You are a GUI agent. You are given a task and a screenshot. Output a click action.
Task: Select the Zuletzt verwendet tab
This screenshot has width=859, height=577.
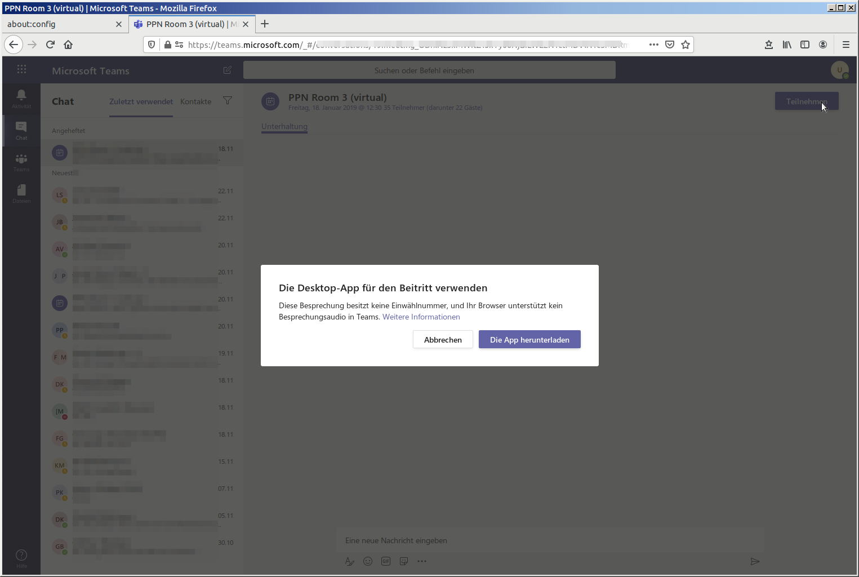click(141, 102)
